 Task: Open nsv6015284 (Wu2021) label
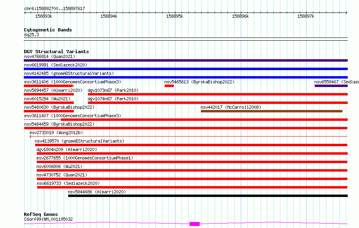pos(47,99)
